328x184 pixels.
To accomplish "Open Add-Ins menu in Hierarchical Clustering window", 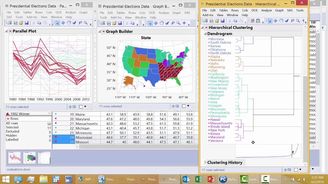I will 208,15.
